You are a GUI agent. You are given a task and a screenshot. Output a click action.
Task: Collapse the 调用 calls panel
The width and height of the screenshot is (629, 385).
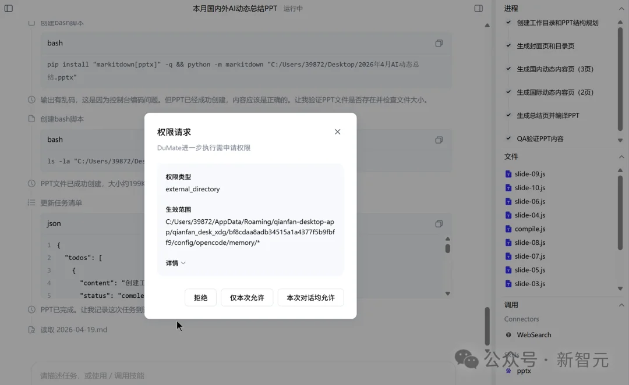point(622,305)
